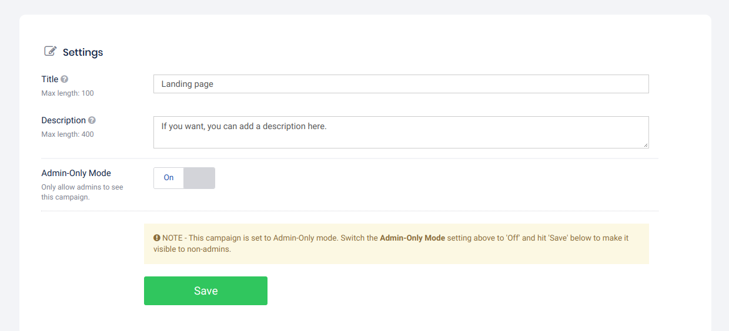Click the Settings heading text
The width and height of the screenshot is (729, 331).
tap(83, 52)
